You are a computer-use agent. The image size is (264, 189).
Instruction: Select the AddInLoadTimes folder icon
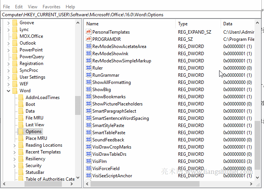point(21,98)
